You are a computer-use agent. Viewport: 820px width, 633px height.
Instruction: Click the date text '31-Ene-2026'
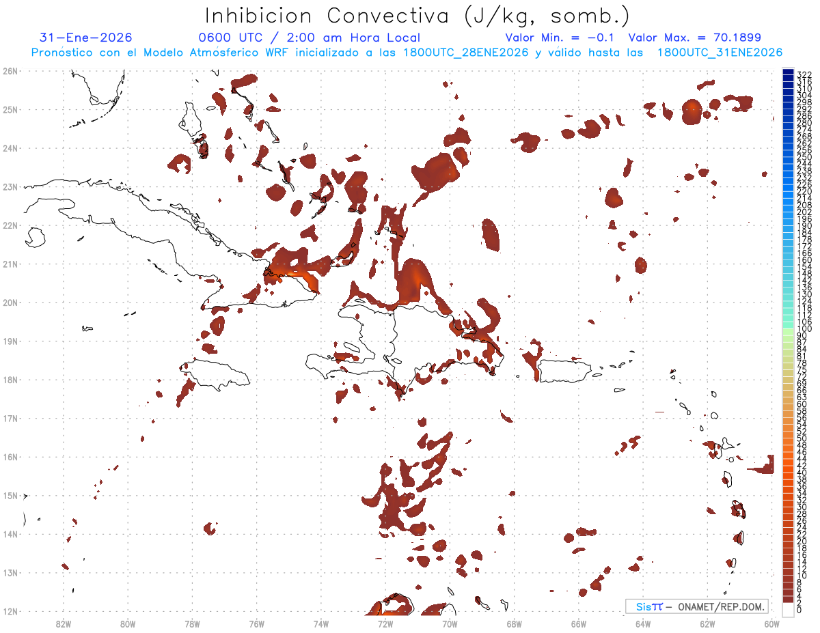point(86,38)
